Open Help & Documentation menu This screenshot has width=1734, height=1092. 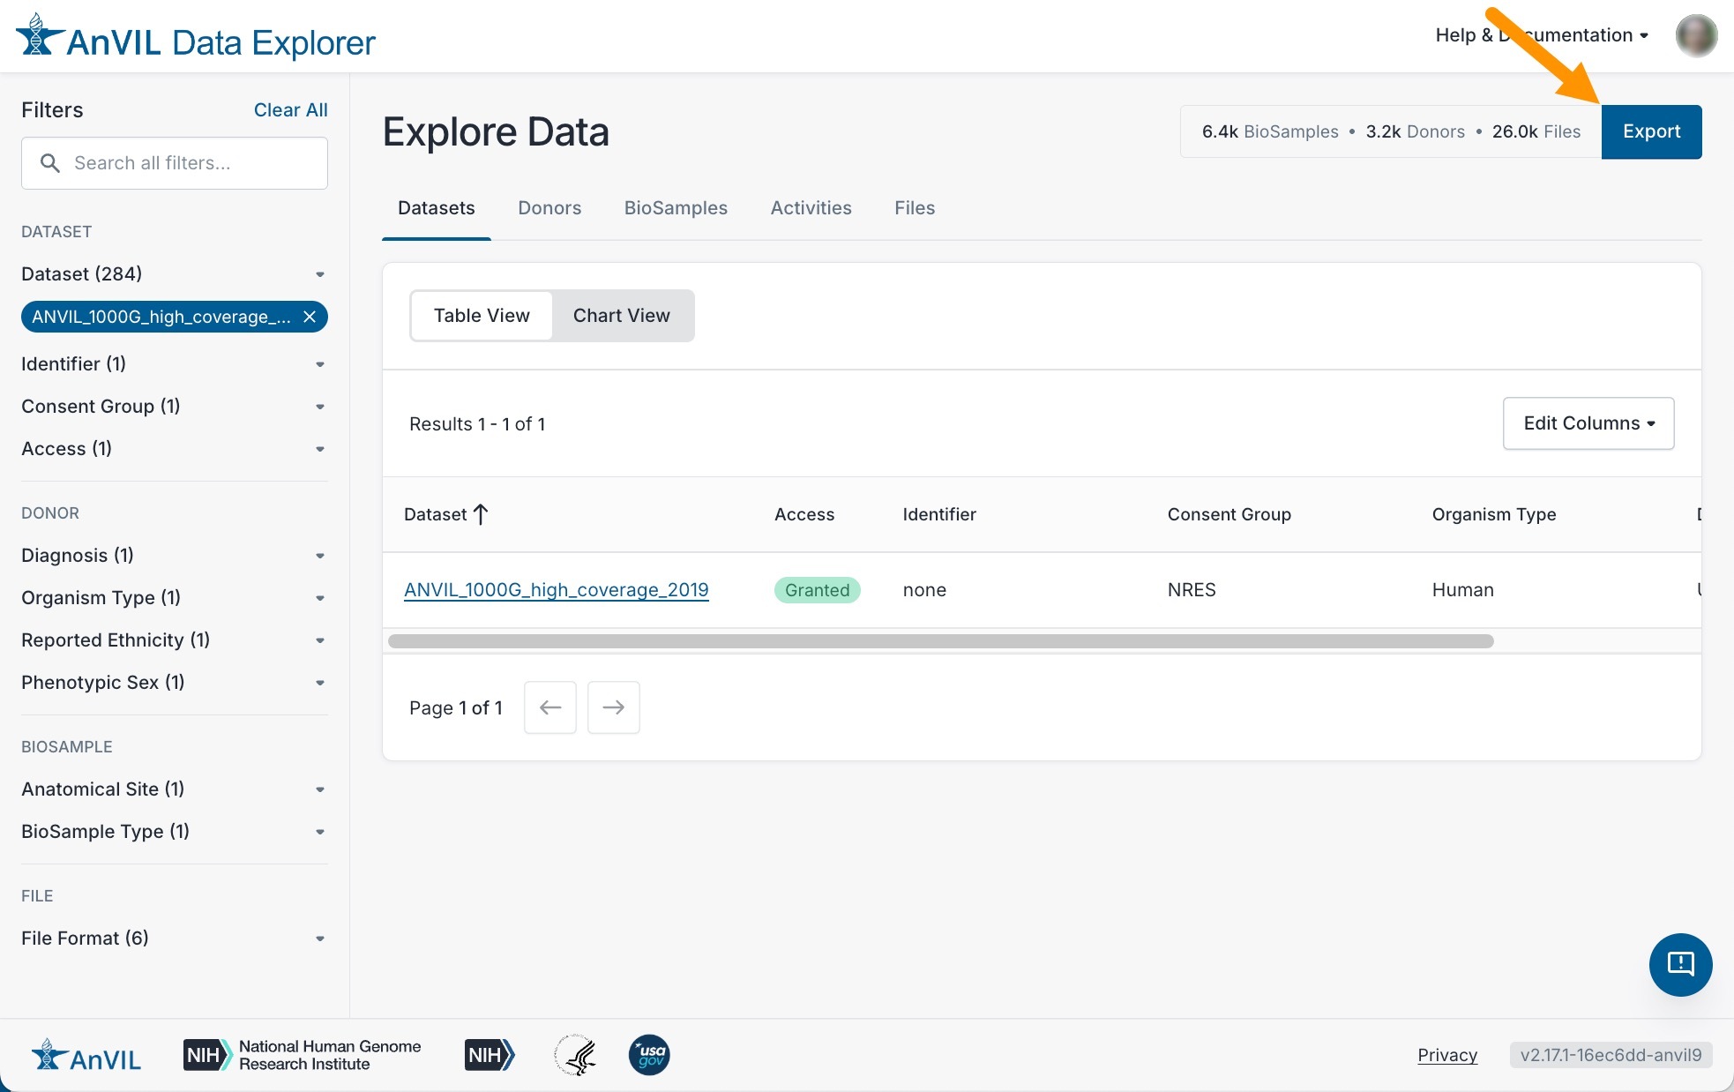click(1542, 35)
